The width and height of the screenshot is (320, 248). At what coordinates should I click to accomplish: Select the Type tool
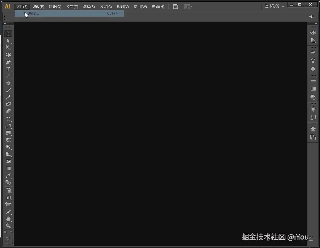coord(8,69)
